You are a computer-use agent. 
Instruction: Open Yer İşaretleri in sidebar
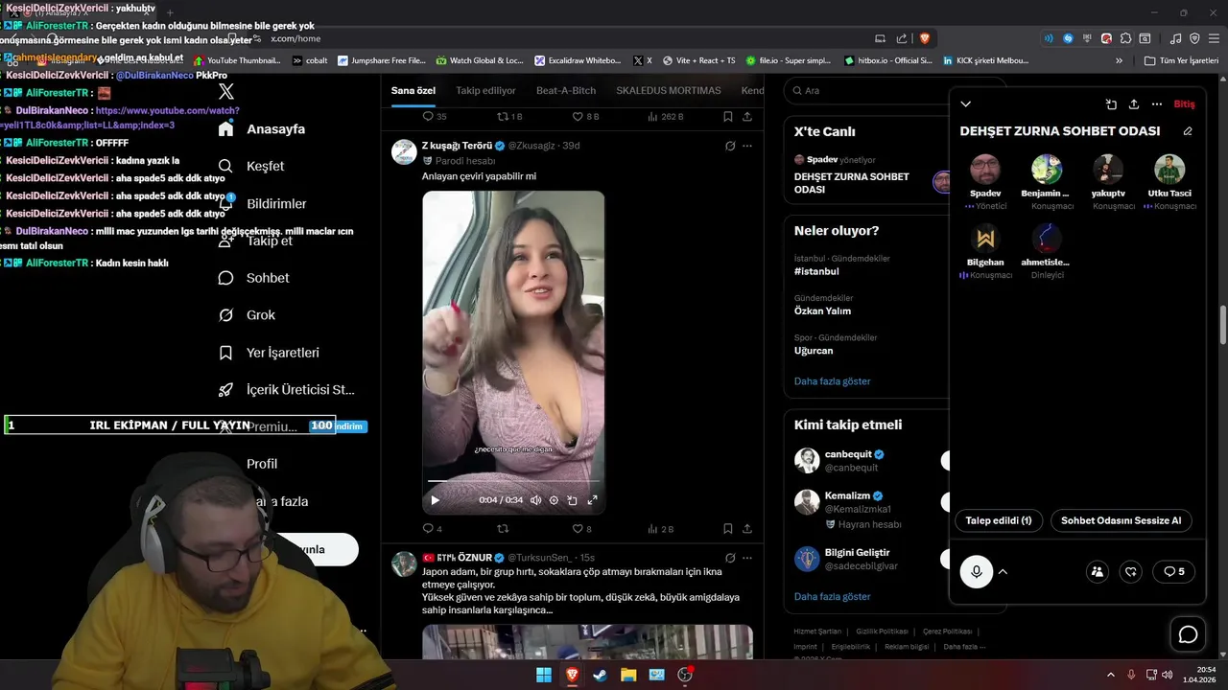click(269, 353)
